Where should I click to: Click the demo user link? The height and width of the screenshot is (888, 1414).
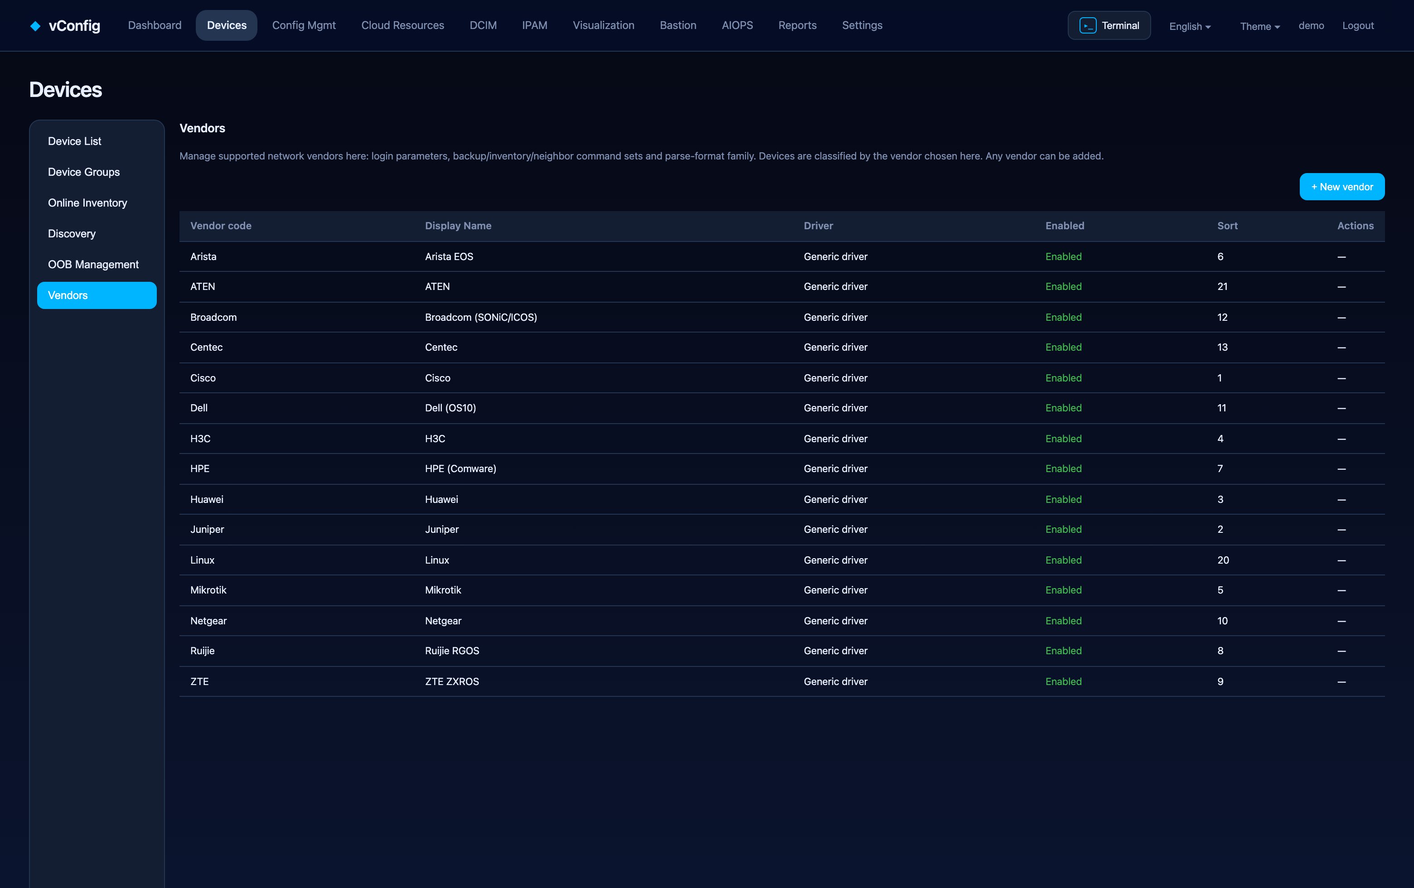click(x=1311, y=26)
